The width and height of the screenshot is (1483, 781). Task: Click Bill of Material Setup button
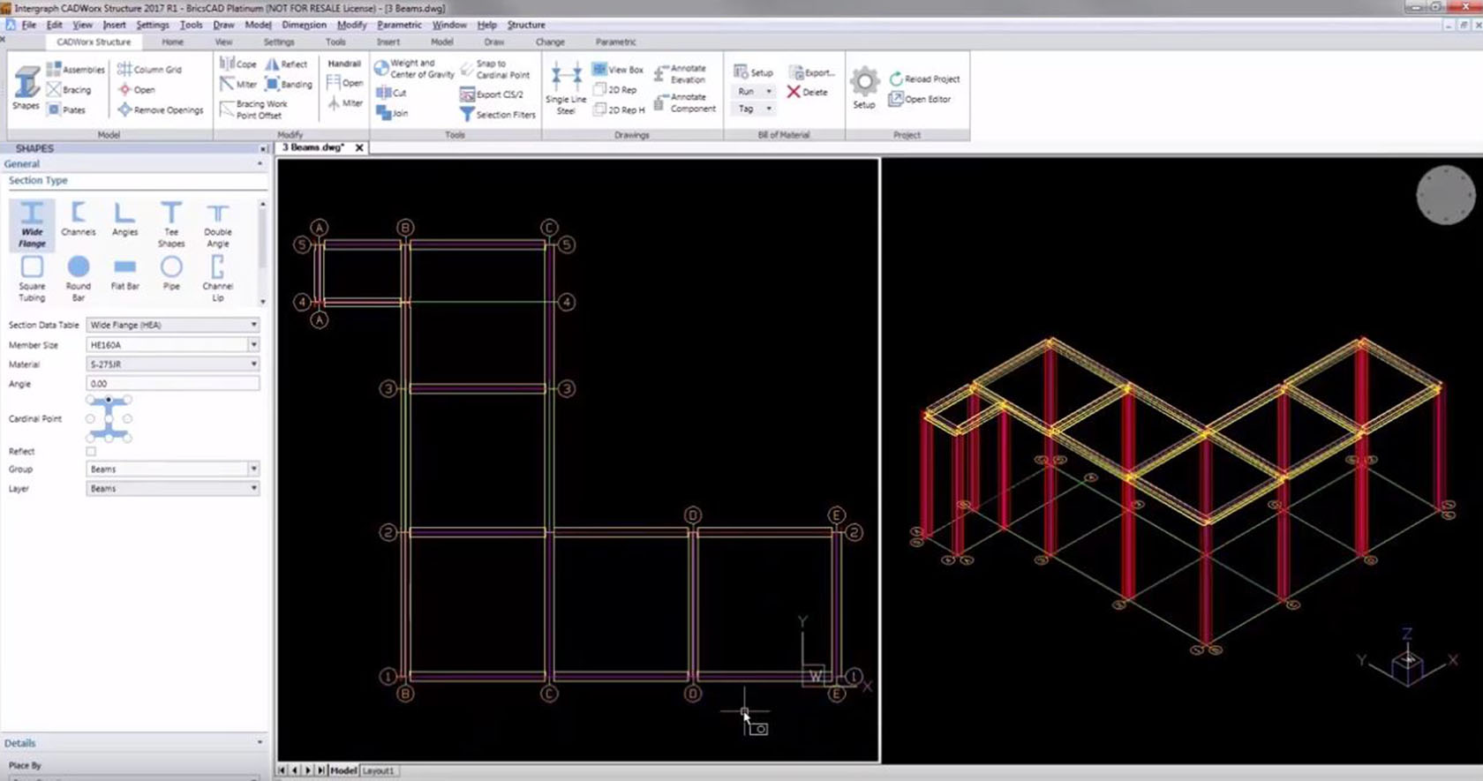[753, 72]
